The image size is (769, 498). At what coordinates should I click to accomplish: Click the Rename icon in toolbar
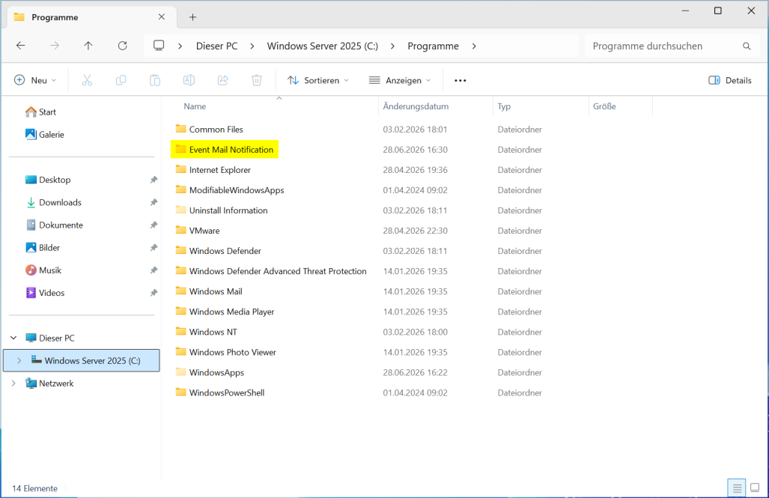189,80
